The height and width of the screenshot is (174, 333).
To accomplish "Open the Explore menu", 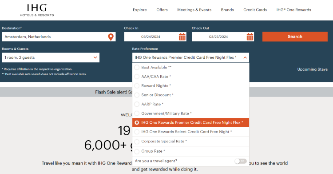I will tap(140, 10).
